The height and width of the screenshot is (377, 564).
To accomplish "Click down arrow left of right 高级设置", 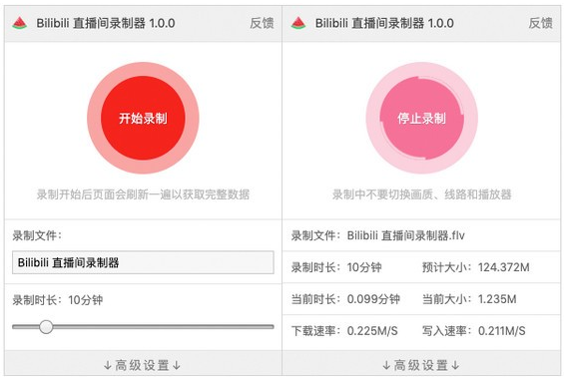I will click(x=386, y=365).
